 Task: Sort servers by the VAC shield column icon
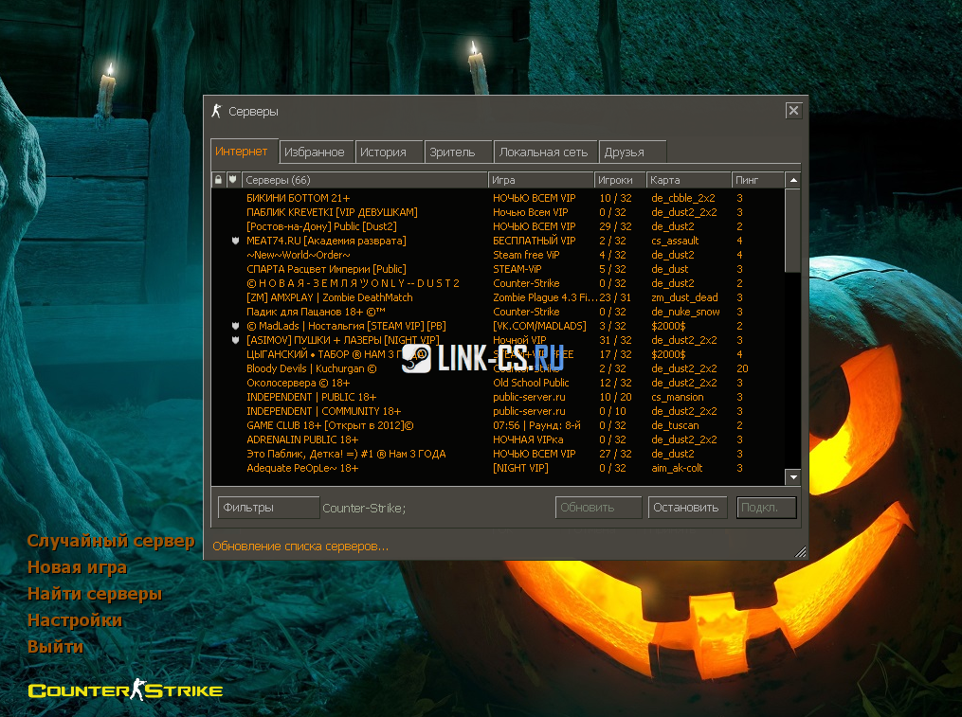pyautogui.click(x=232, y=180)
